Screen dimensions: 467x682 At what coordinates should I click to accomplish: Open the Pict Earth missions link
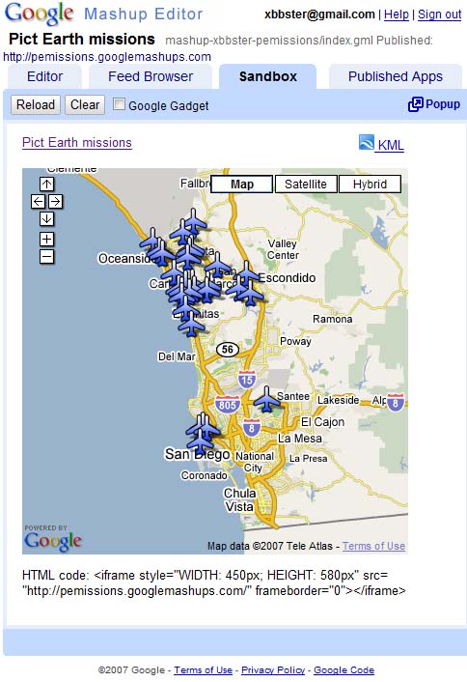pyautogui.click(x=77, y=143)
